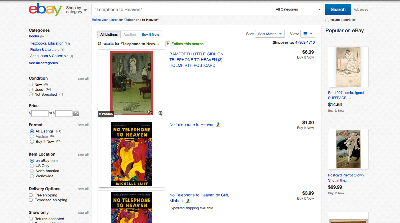Click the search text field
400x223 pixels.
(x=182, y=9)
